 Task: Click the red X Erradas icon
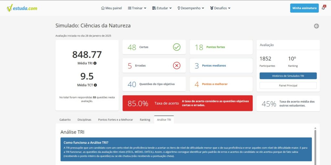point(177,66)
